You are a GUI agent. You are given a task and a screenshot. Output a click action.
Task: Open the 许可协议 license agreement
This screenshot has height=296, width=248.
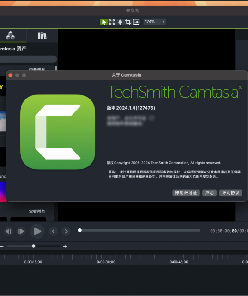coord(230,192)
